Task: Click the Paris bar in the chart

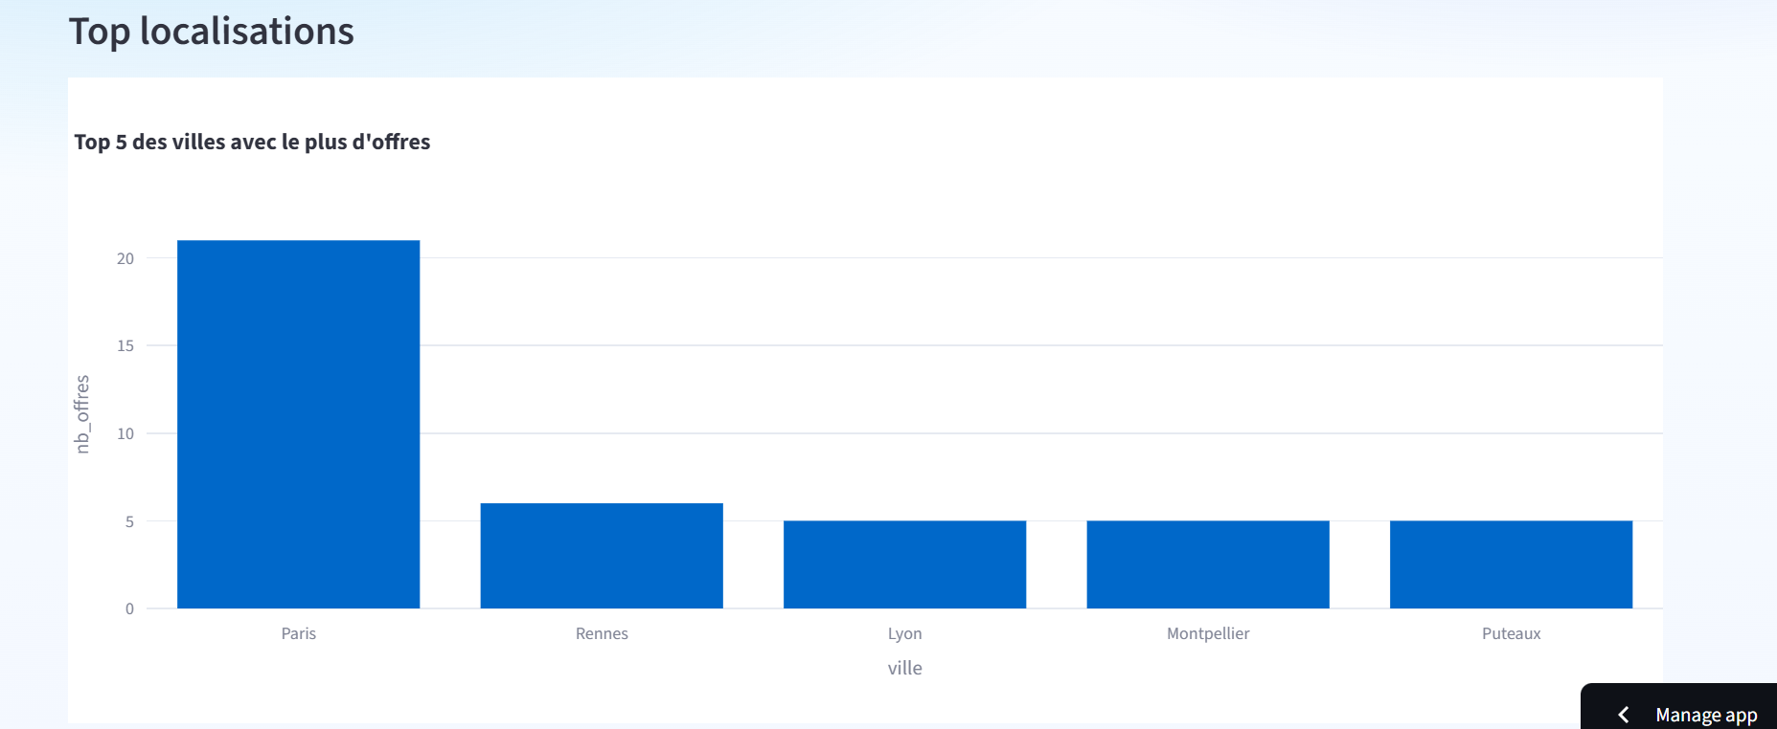Action: click(x=298, y=424)
